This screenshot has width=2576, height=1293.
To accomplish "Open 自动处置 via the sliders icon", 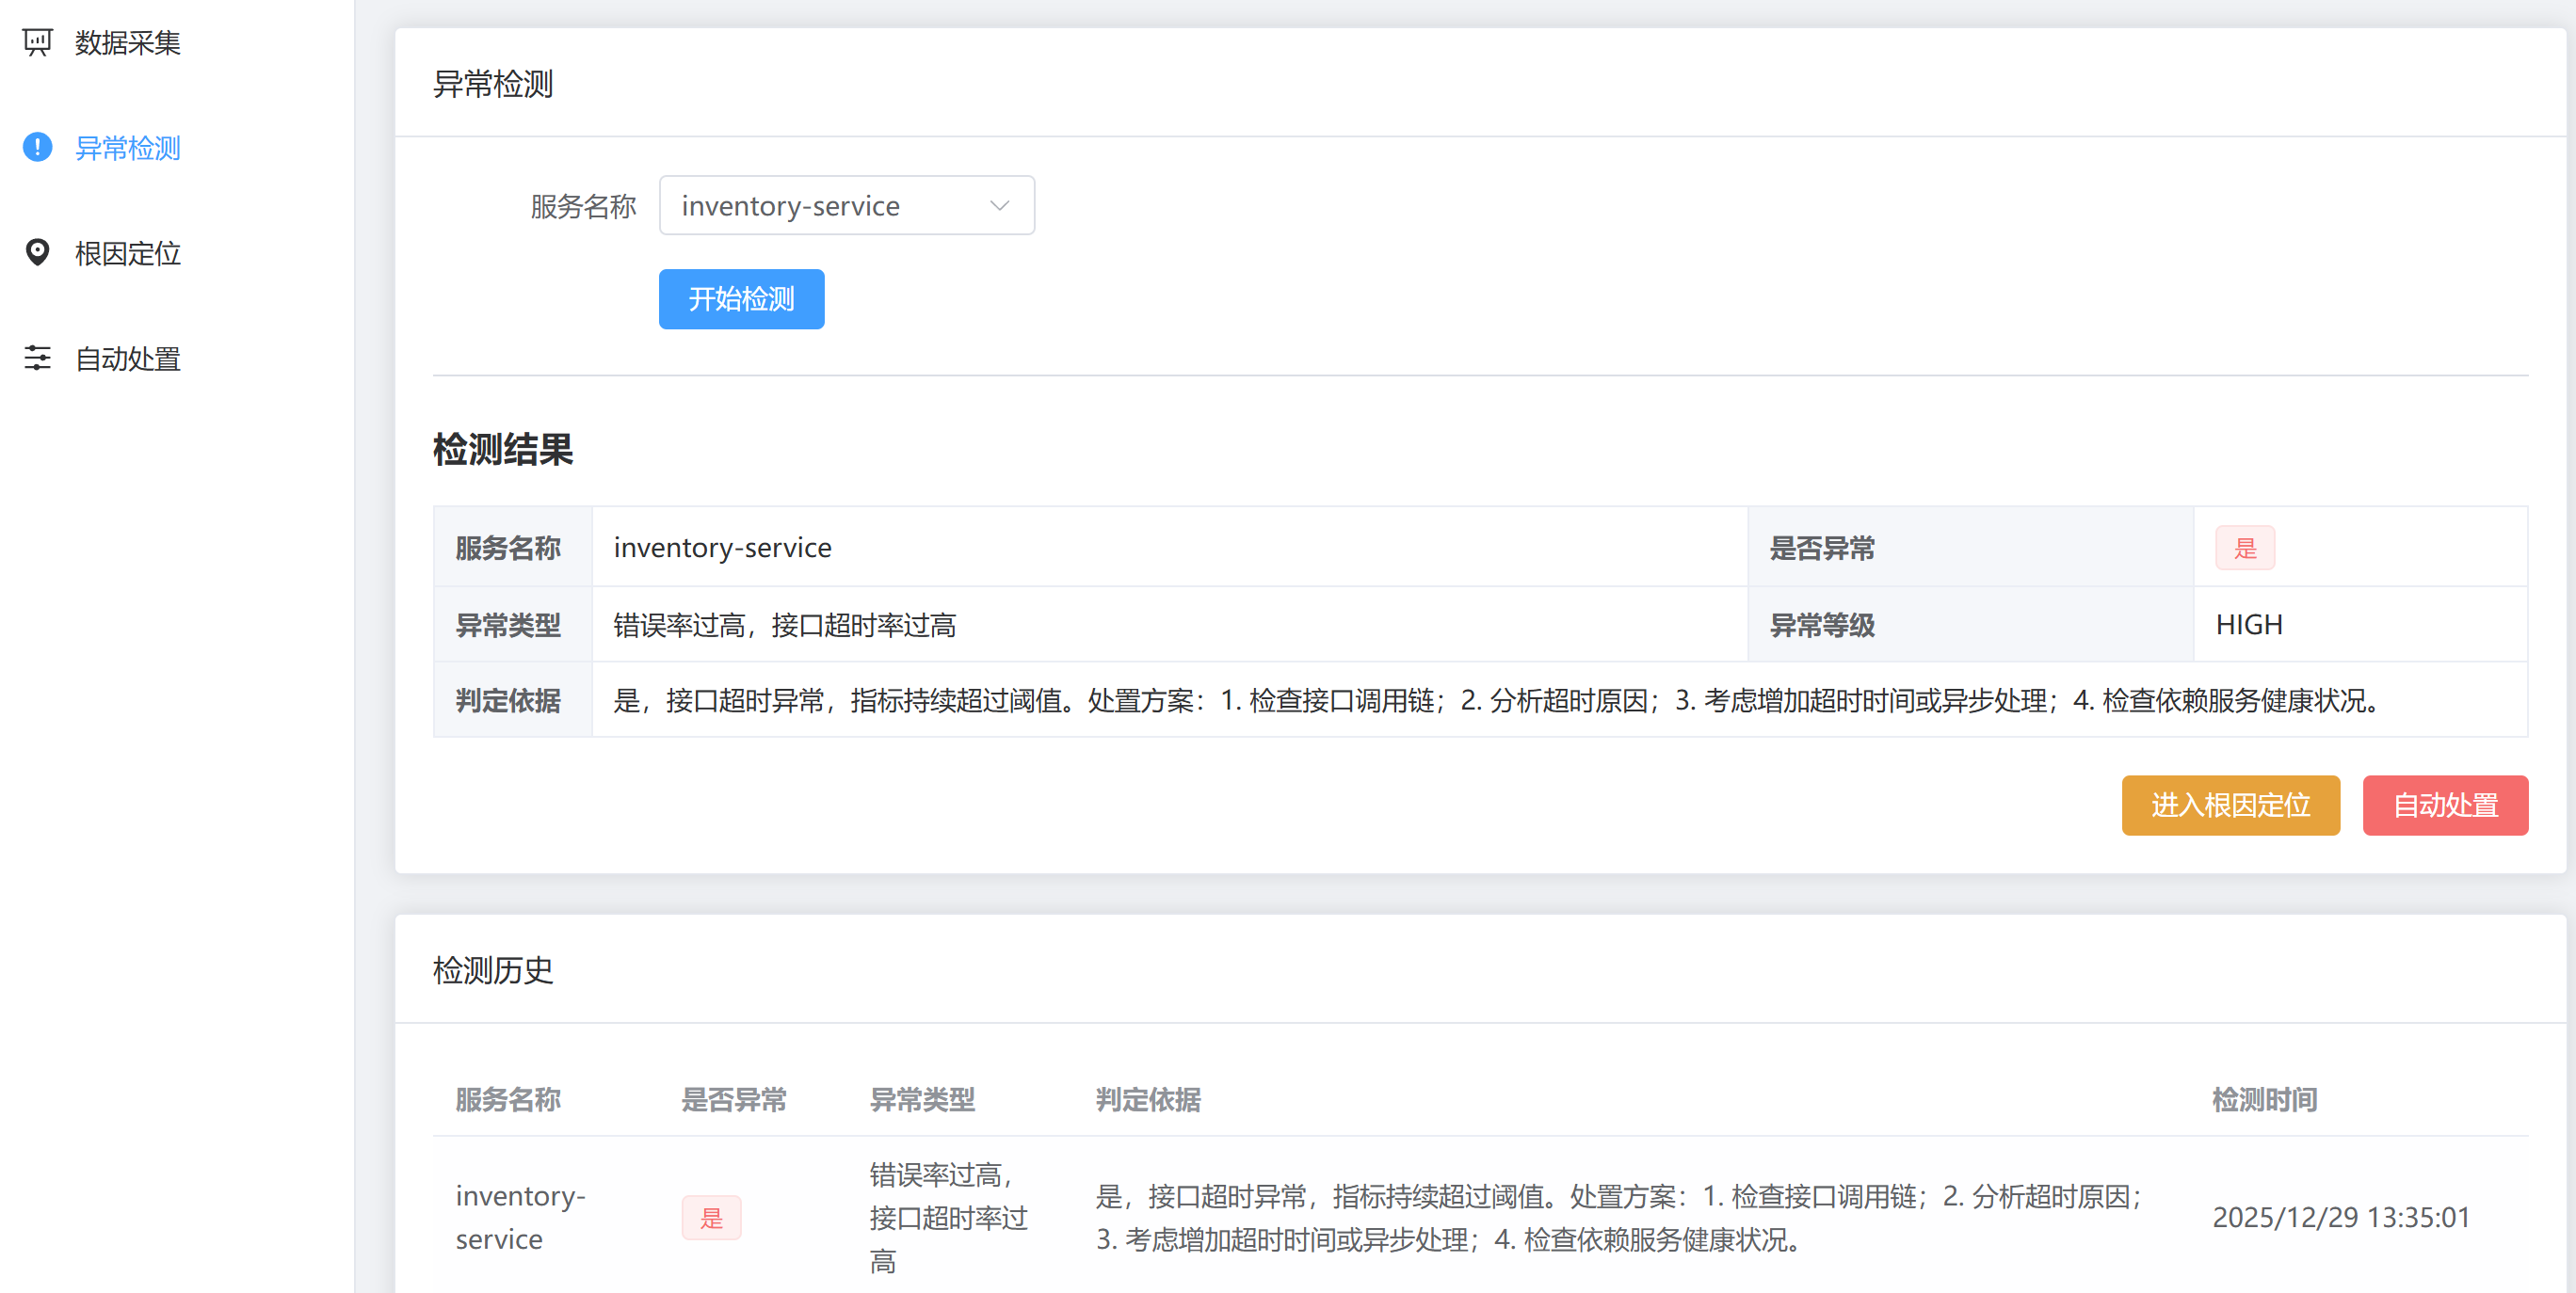I will (37, 358).
